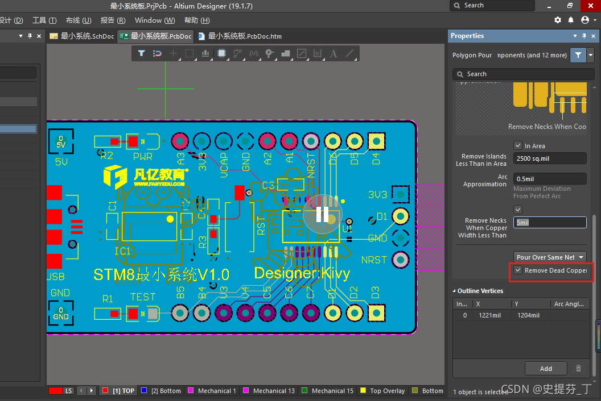The height and width of the screenshot is (401, 601).
Task: Pin the left side panel
Action: coord(30,36)
